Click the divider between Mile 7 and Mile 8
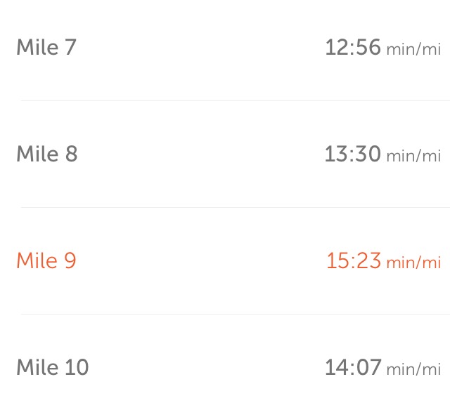The height and width of the screenshot is (417, 450). (236, 100)
